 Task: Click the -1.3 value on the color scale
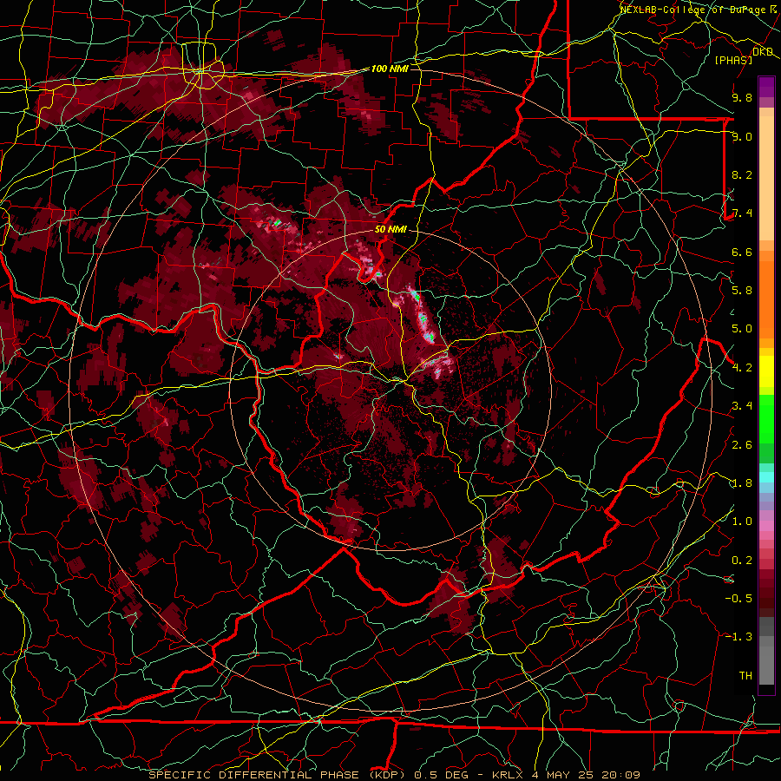point(738,637)
